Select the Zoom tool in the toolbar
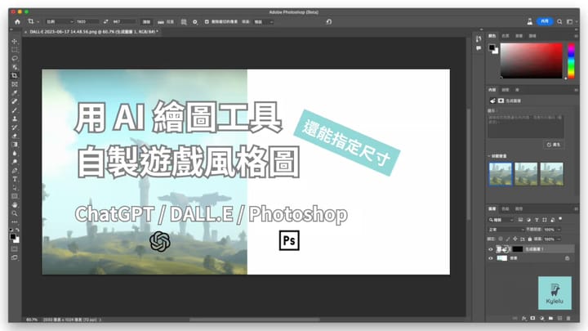 15,212
